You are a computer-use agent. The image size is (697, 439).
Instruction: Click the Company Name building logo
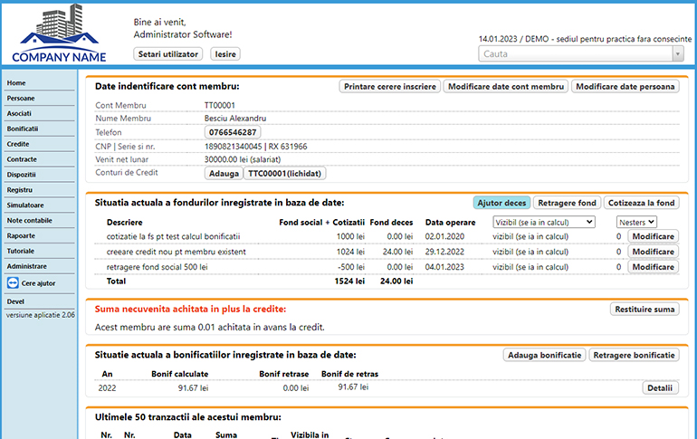click(59, 33)
